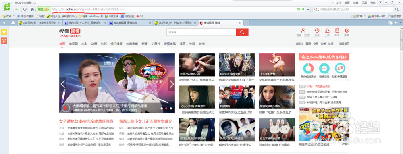Image resolution: width=403 pixels, height=154 pixels.
Task: Click the play button on the main banner
Action: (66, 108)
